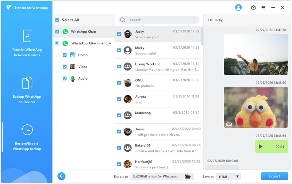Select the Photo attachment category

click(x=83, y=55)
